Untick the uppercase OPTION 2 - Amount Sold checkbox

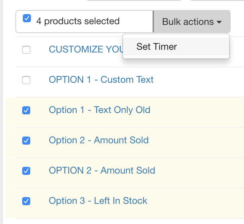pyautogui.click(x=26, y=171)
